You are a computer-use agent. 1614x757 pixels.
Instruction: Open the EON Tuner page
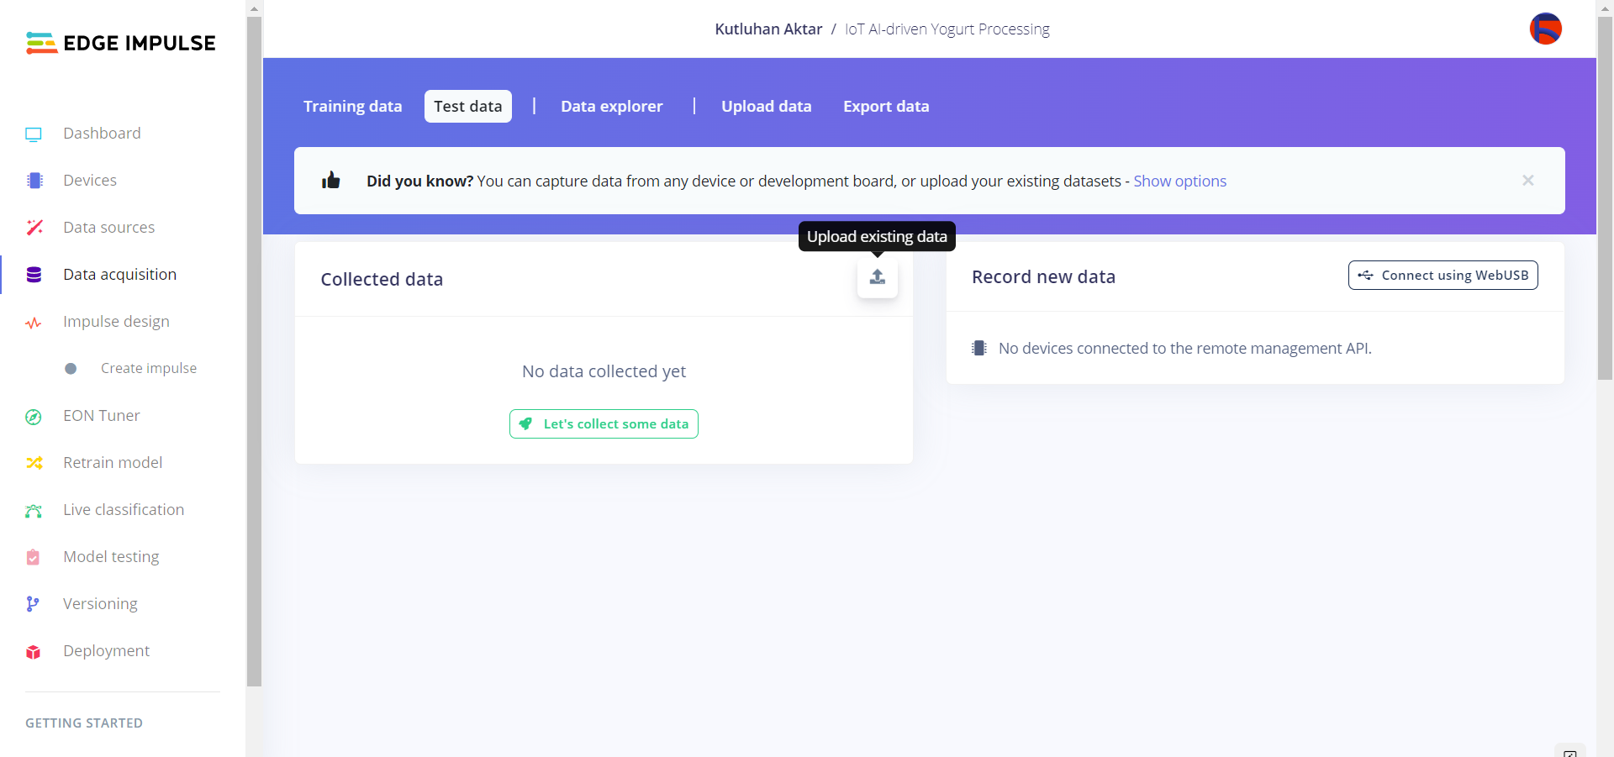click(x=101, y=416)
